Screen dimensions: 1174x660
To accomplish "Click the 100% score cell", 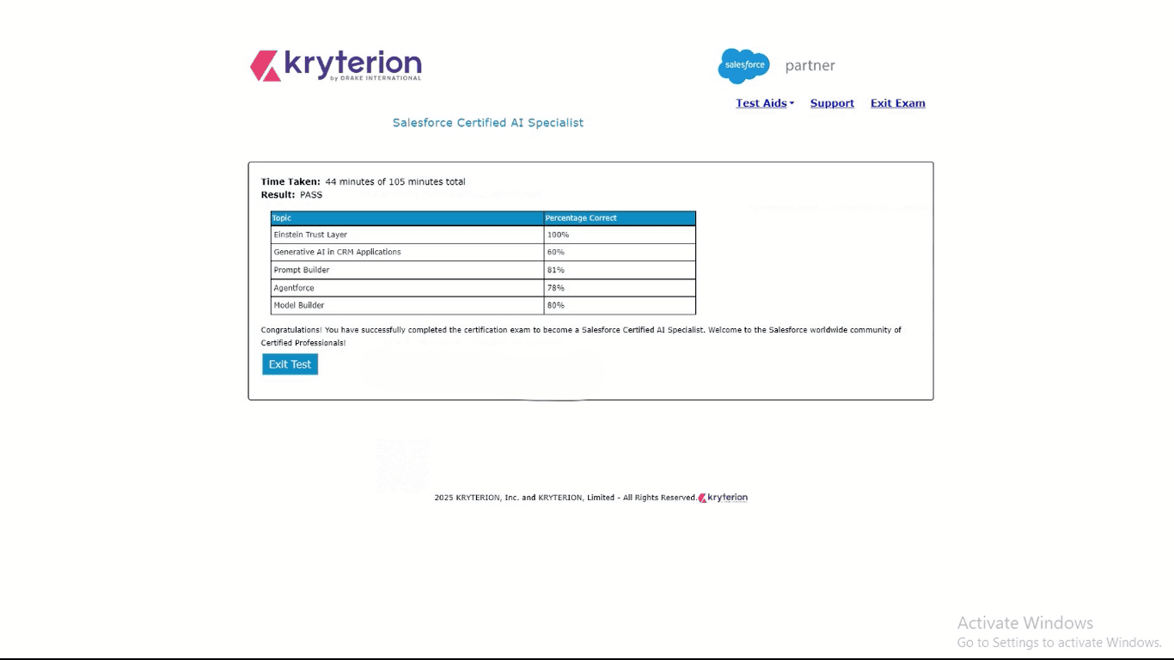I will click(559, 235).
